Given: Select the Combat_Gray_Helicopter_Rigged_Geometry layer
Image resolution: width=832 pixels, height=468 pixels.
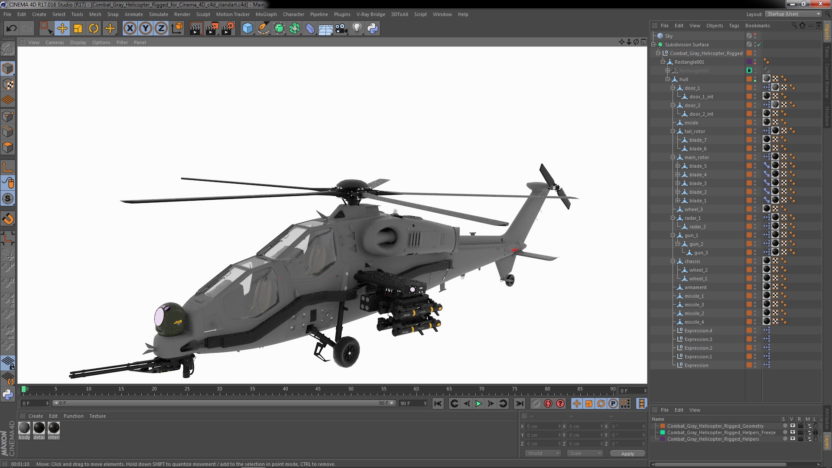Looking at the screenshot, I should tap(716, 426).
